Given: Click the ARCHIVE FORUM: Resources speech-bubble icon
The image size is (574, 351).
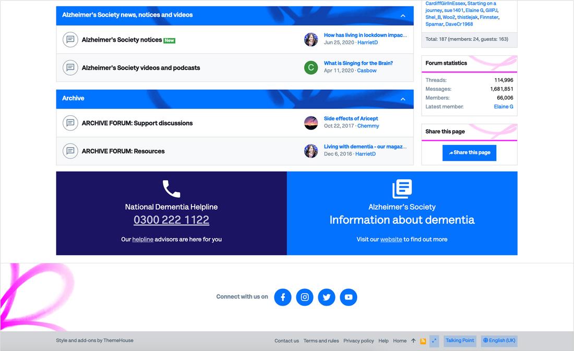Looking at the screenshot, I should point(70,151).
